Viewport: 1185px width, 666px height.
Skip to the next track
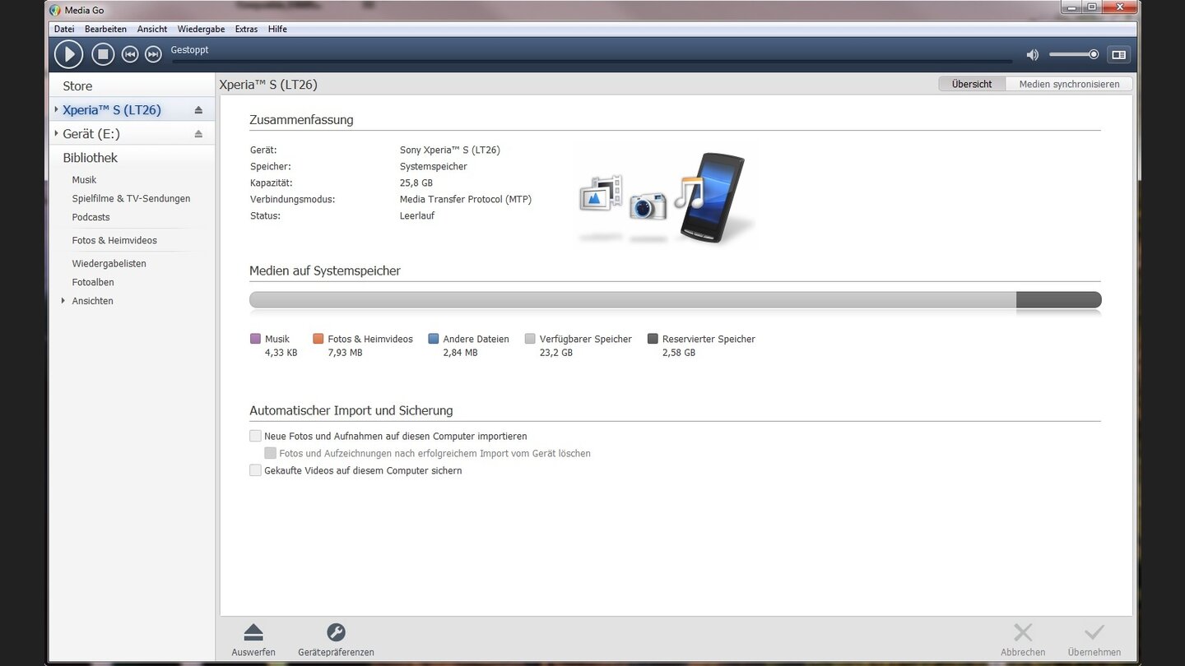click(153, 54)
